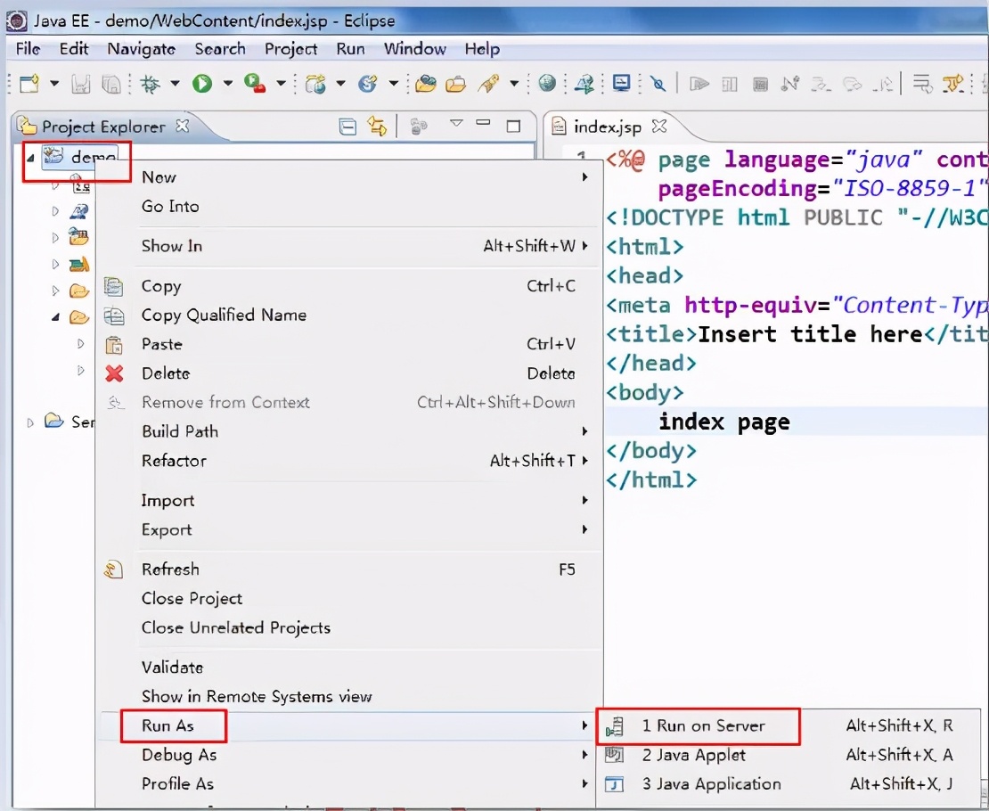
Task: Collapse the demo project tree node
Action: 32,158
